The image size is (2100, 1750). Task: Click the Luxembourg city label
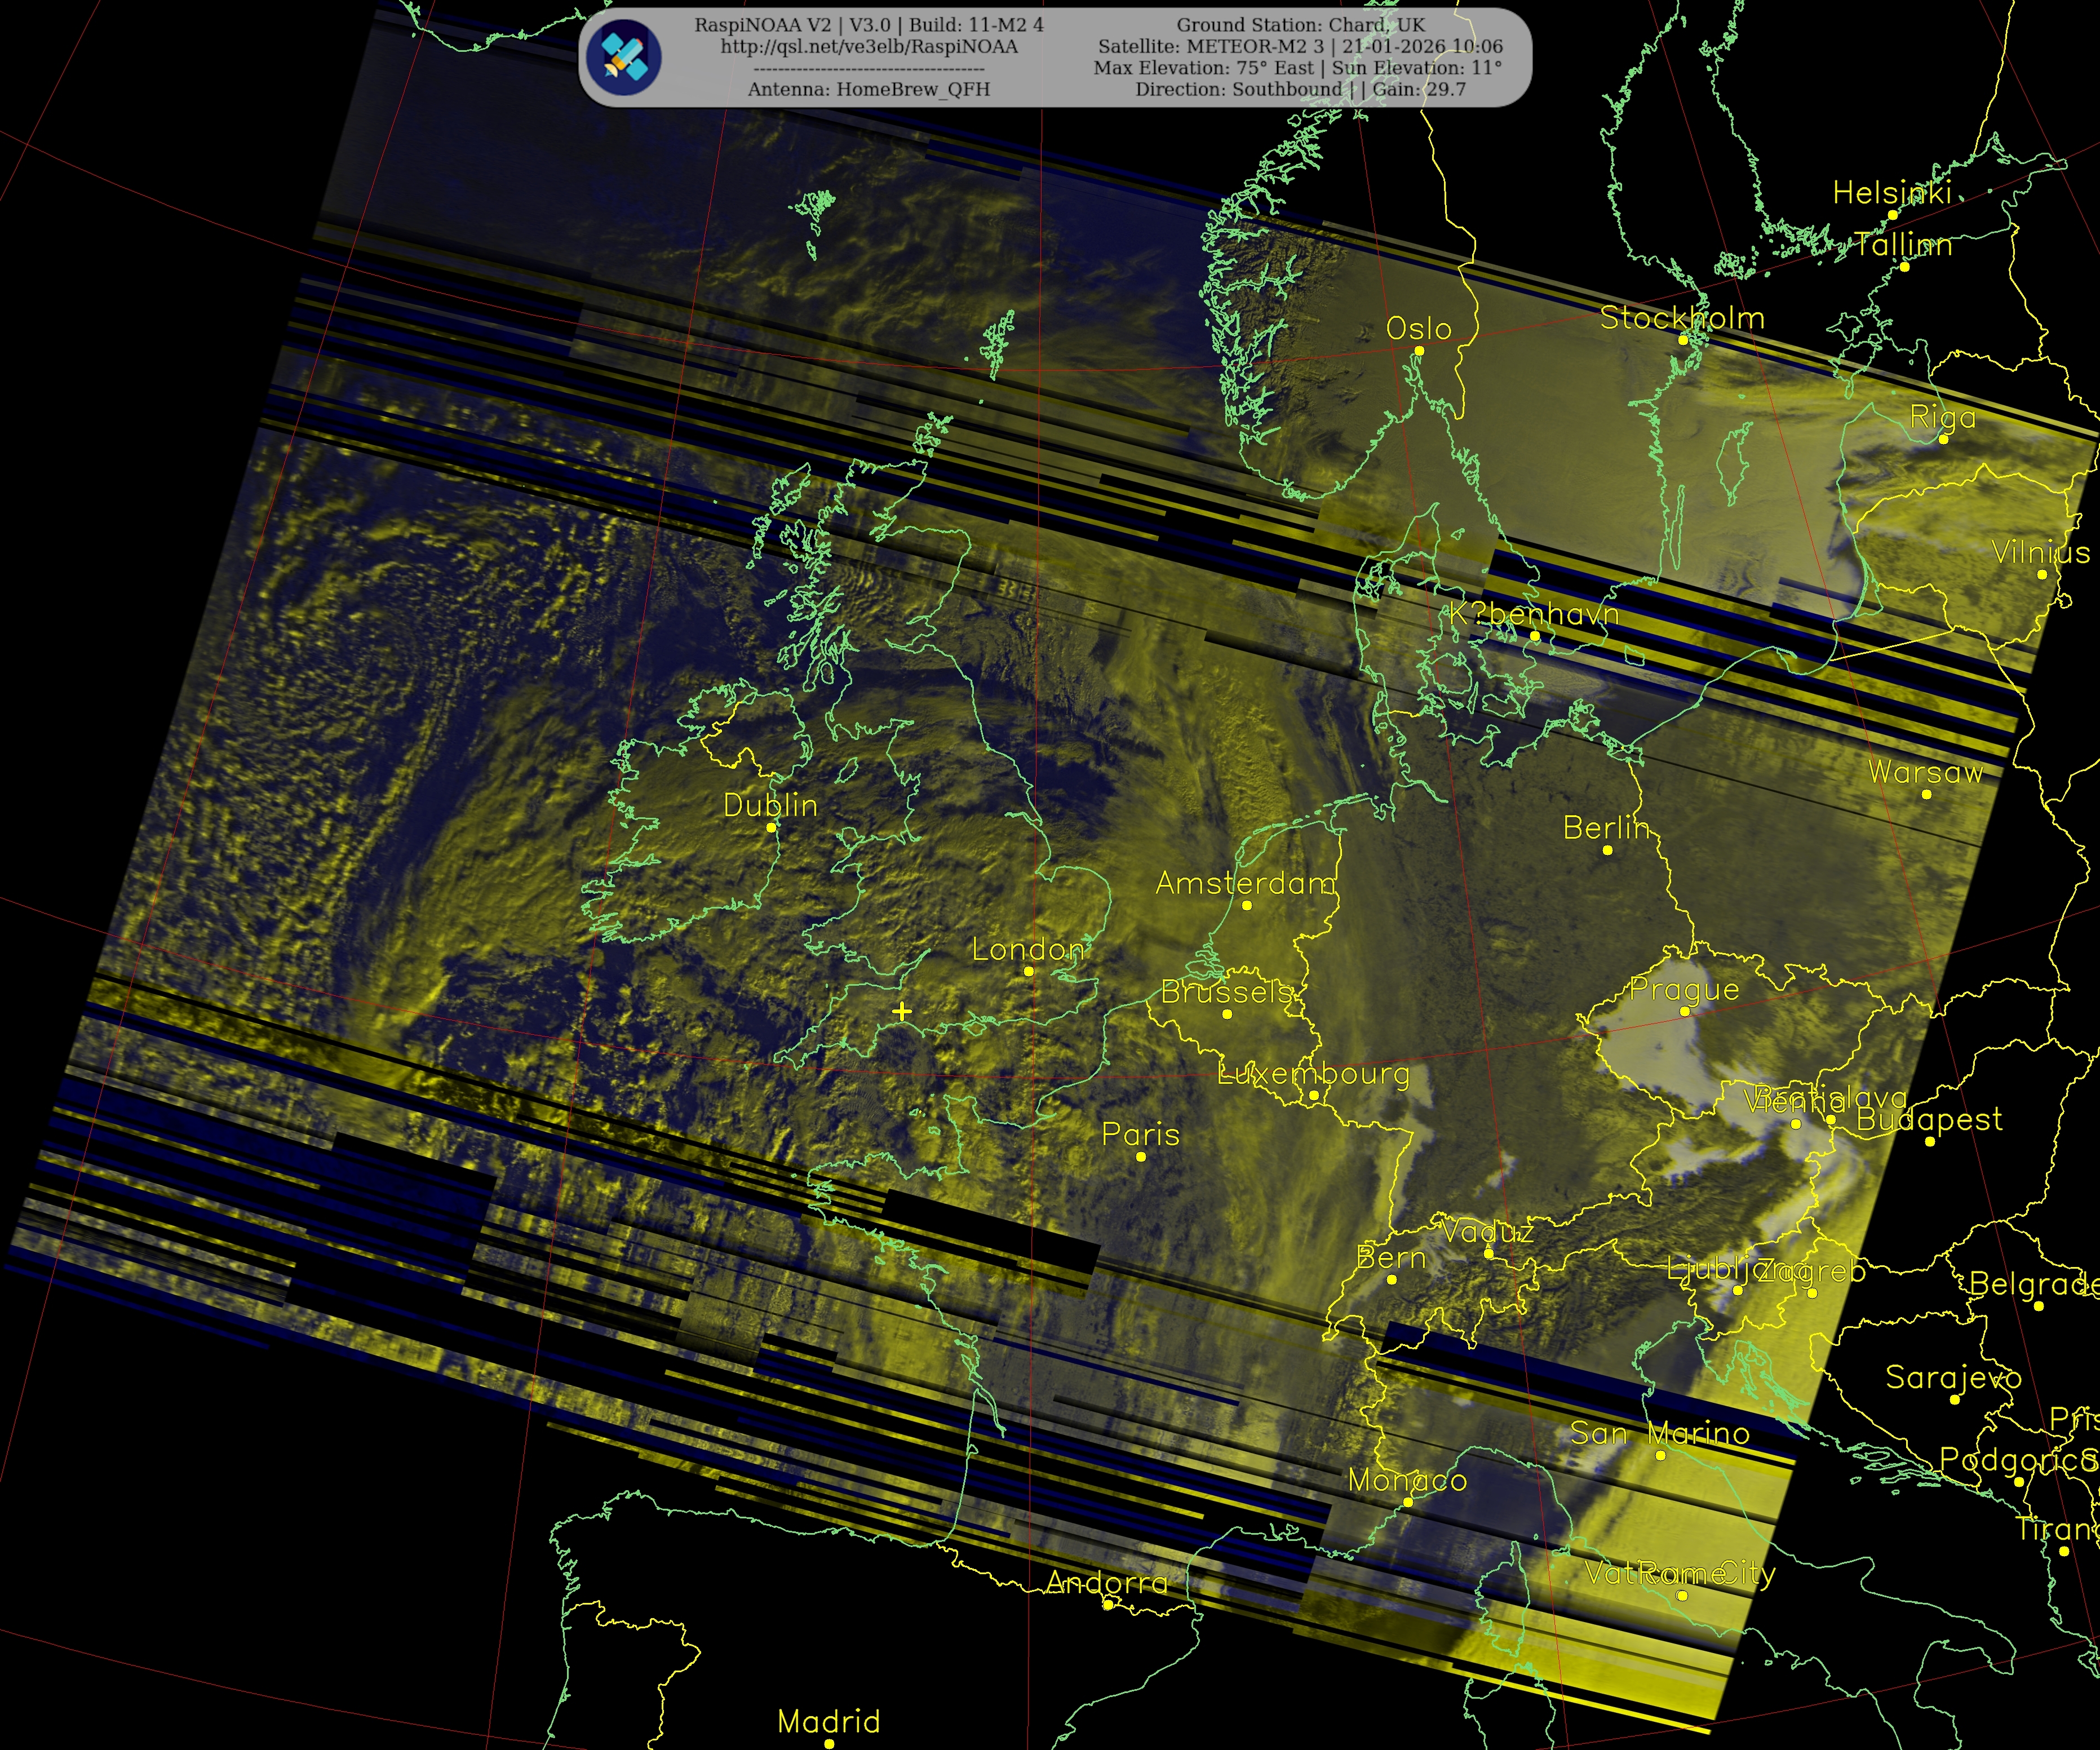coord(1313,1074)
